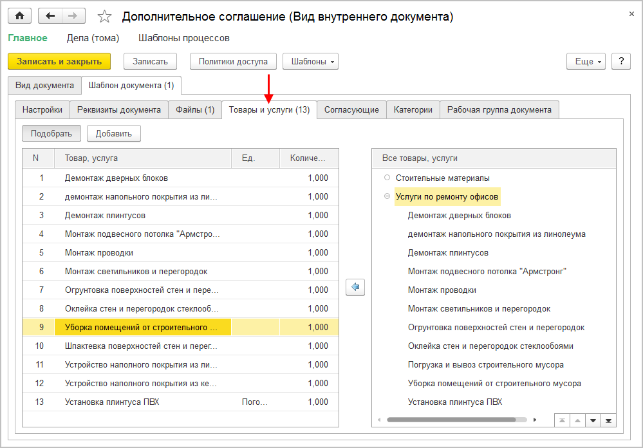Image resolution: width=643 pixels, height=448 pixels.
Task: Click the N column header
Action: pyautogui.click(x=38, y=158)
